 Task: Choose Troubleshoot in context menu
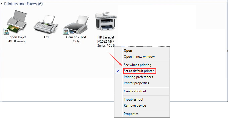click(x=133, y=99)
